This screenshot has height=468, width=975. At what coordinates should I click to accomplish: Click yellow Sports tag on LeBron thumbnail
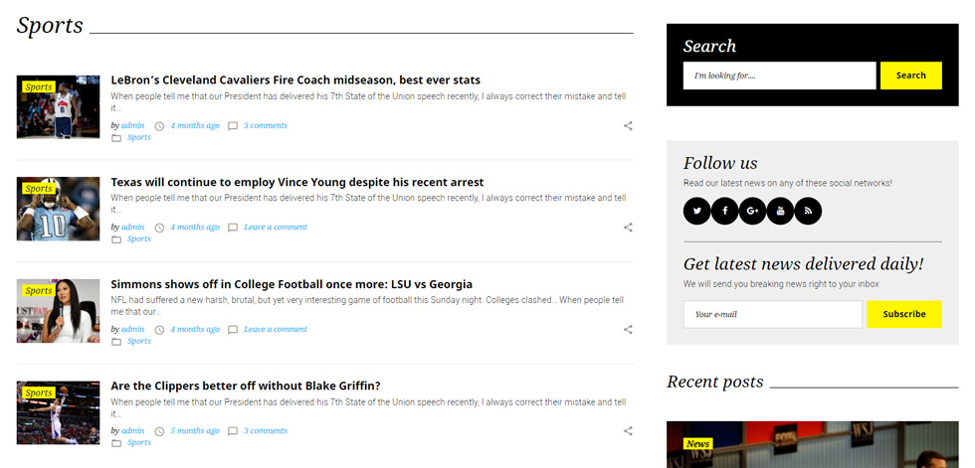39,86
